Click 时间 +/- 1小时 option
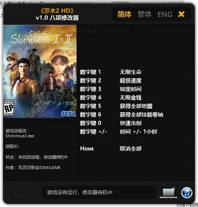198x207 pixels. (x=138, y=132)
